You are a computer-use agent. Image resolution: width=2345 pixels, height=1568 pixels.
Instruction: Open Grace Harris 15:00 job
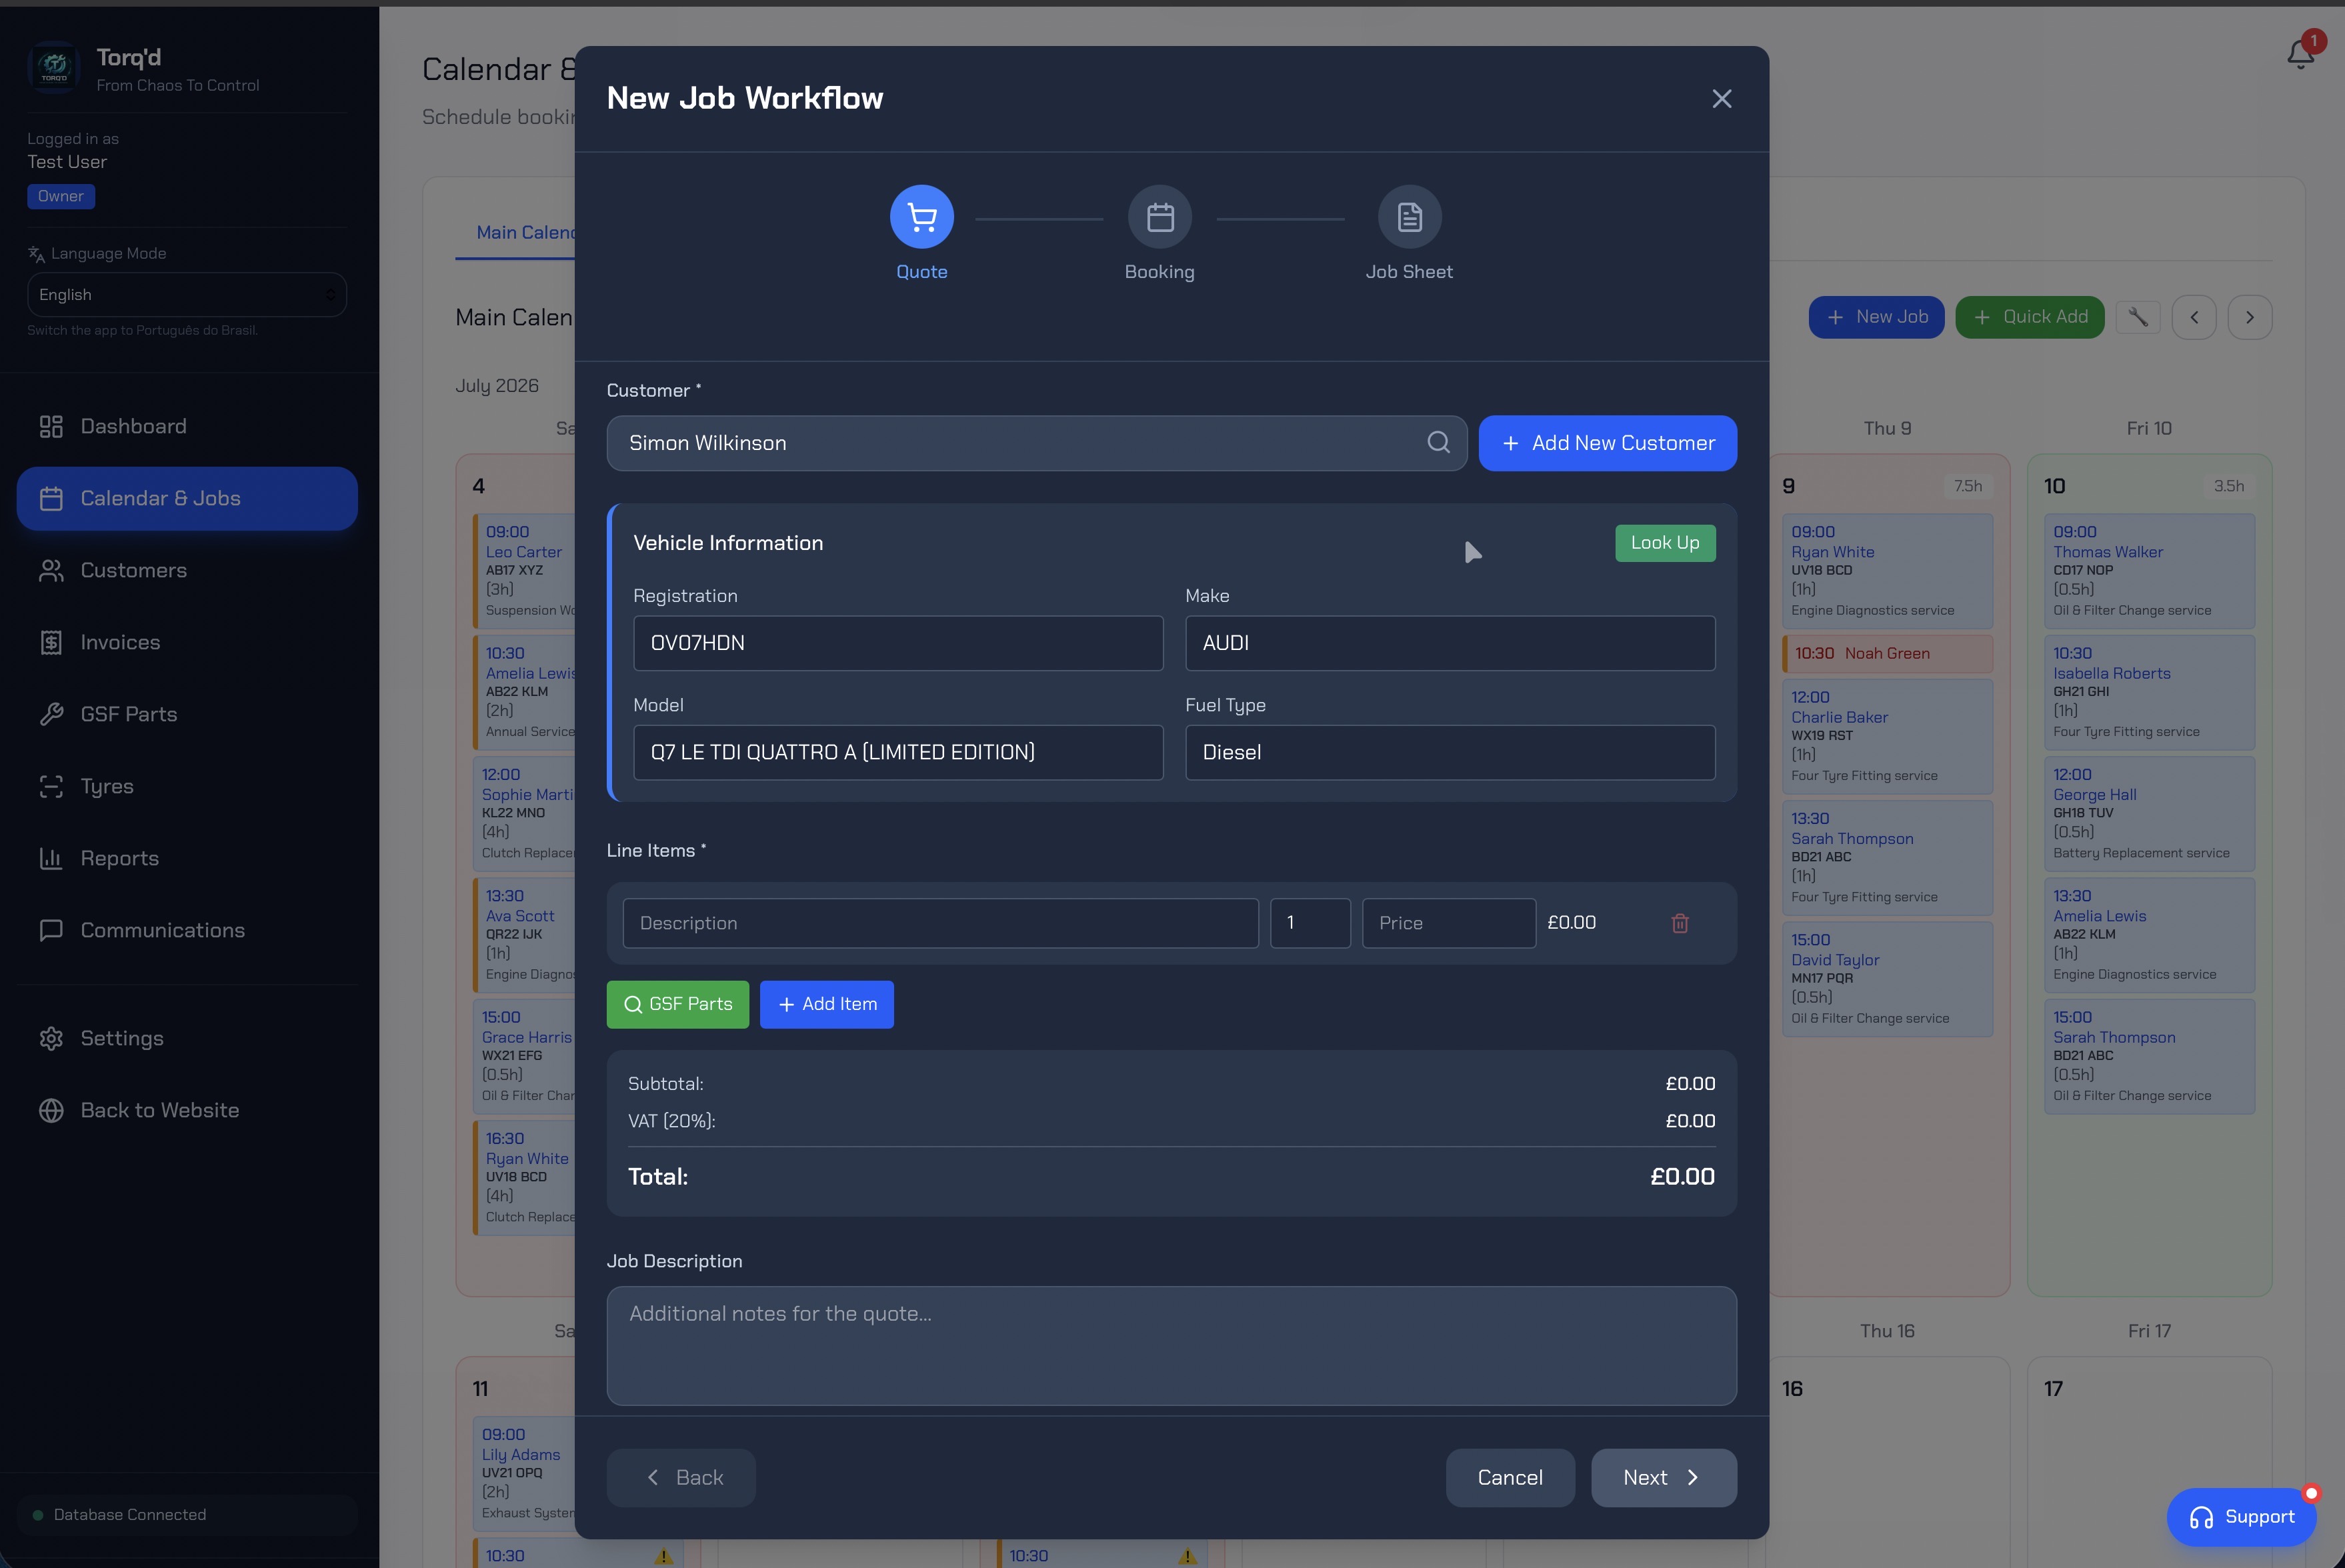(524, 1056)
